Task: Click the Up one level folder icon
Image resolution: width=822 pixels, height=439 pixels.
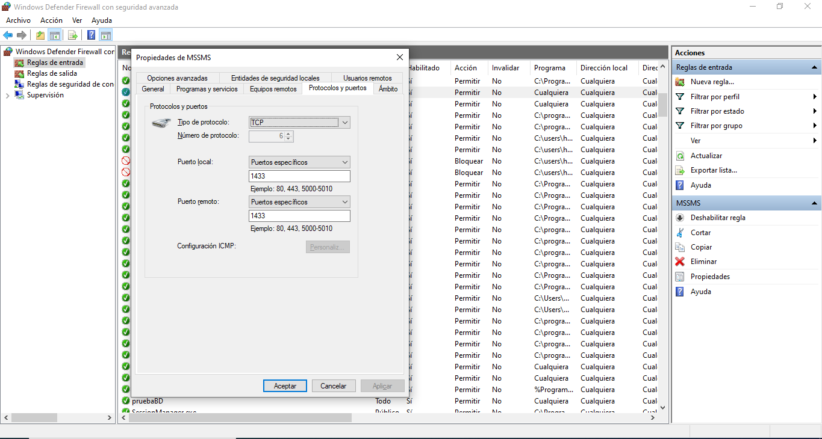Action: click(40, 35)
